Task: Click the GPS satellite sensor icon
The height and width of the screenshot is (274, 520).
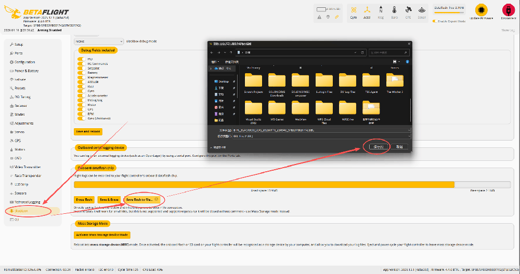Action: [408, 10]
